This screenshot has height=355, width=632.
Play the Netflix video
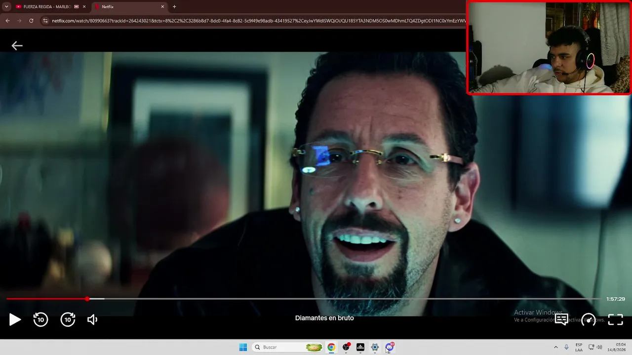[15, 319]
